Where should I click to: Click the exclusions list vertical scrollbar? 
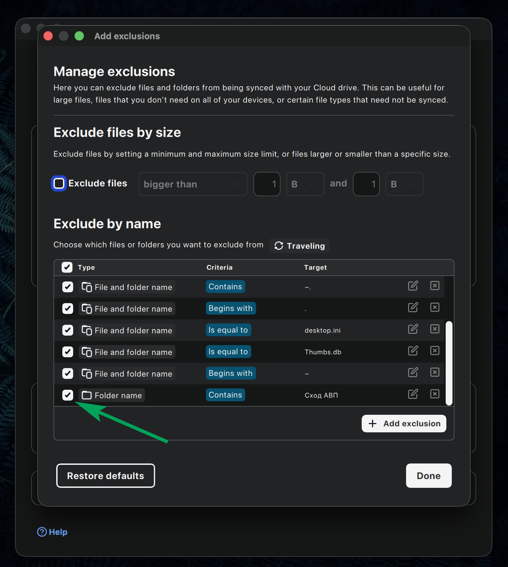click(x=449, y=363)
